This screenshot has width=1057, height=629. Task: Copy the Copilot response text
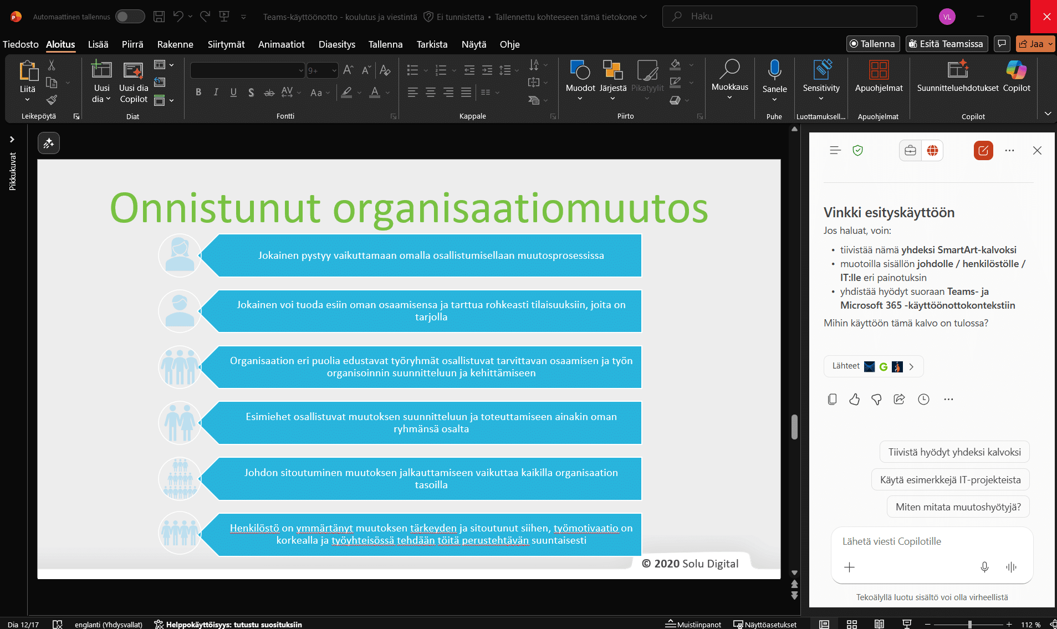[832, 400]
